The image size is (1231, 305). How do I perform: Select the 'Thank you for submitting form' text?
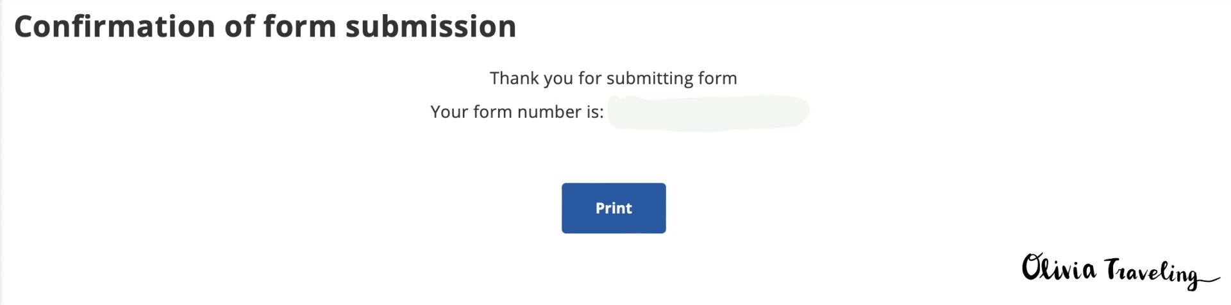[614, 78]
